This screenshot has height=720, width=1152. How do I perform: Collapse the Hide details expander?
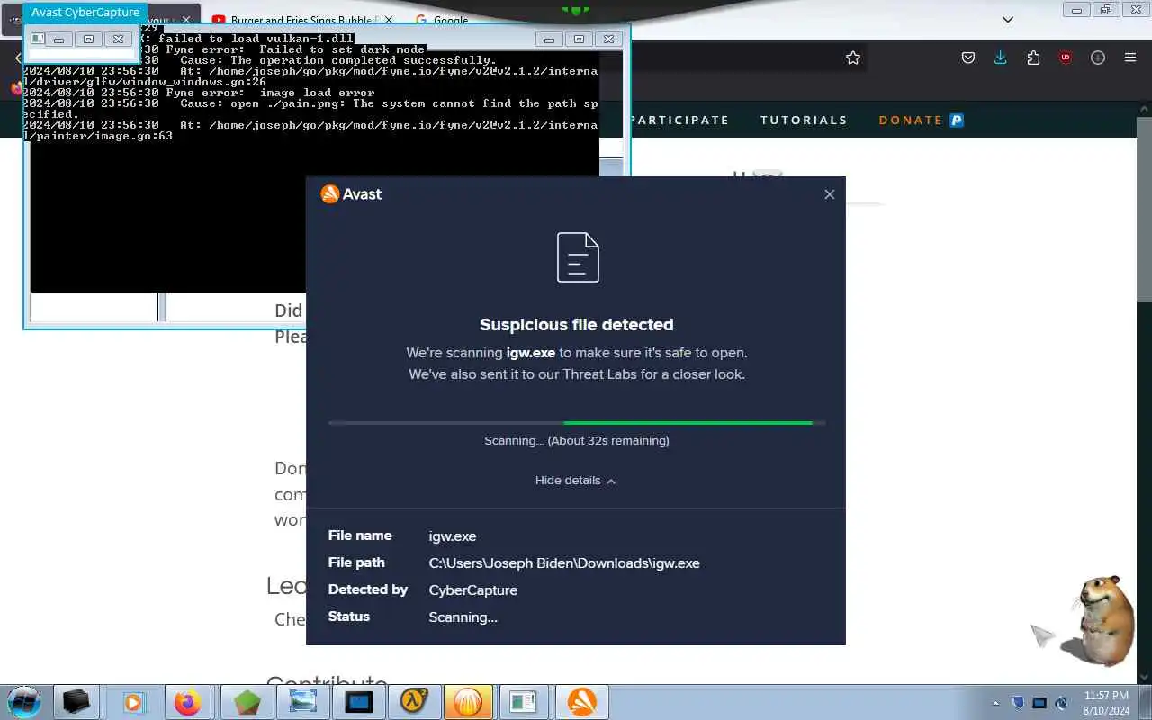click(x=576, y=481)
